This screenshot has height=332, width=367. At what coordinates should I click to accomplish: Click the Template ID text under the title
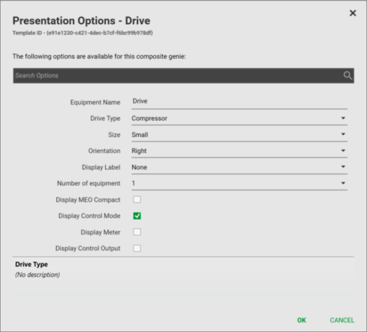[x=82, y=33]
